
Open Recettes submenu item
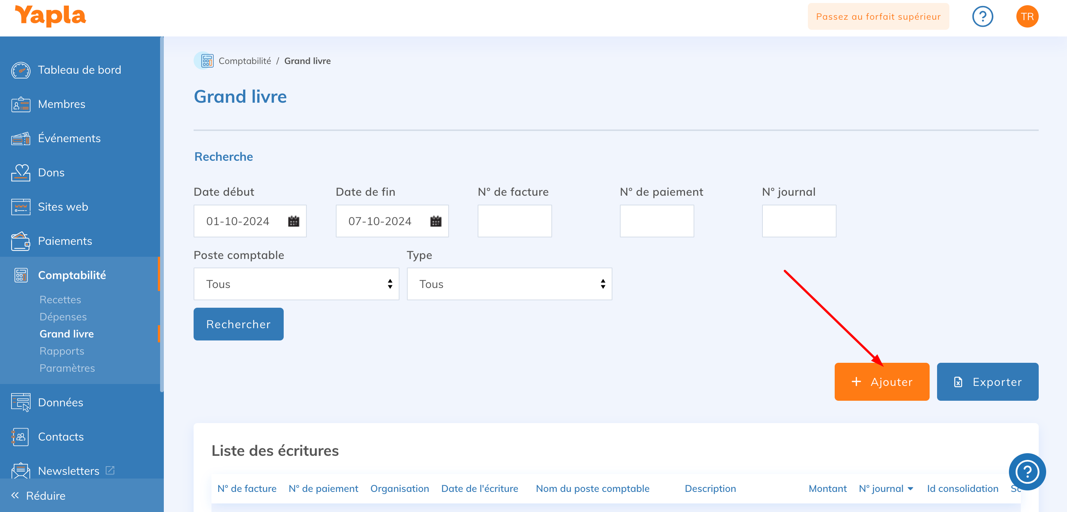(60, 300)
